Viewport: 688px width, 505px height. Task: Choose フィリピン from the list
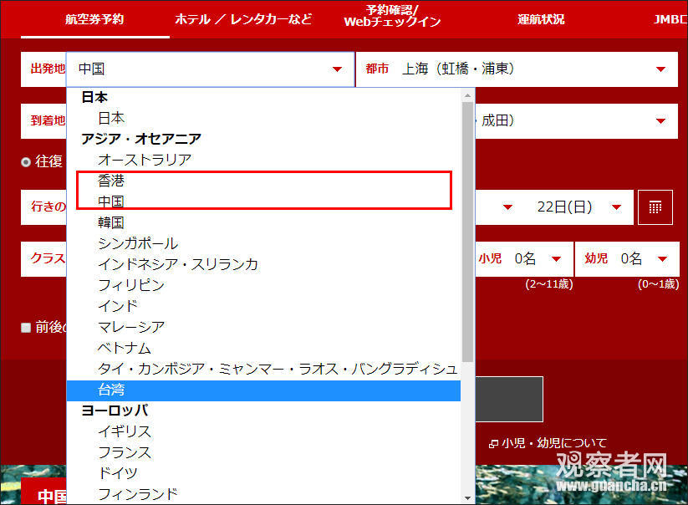coord(263,285)
